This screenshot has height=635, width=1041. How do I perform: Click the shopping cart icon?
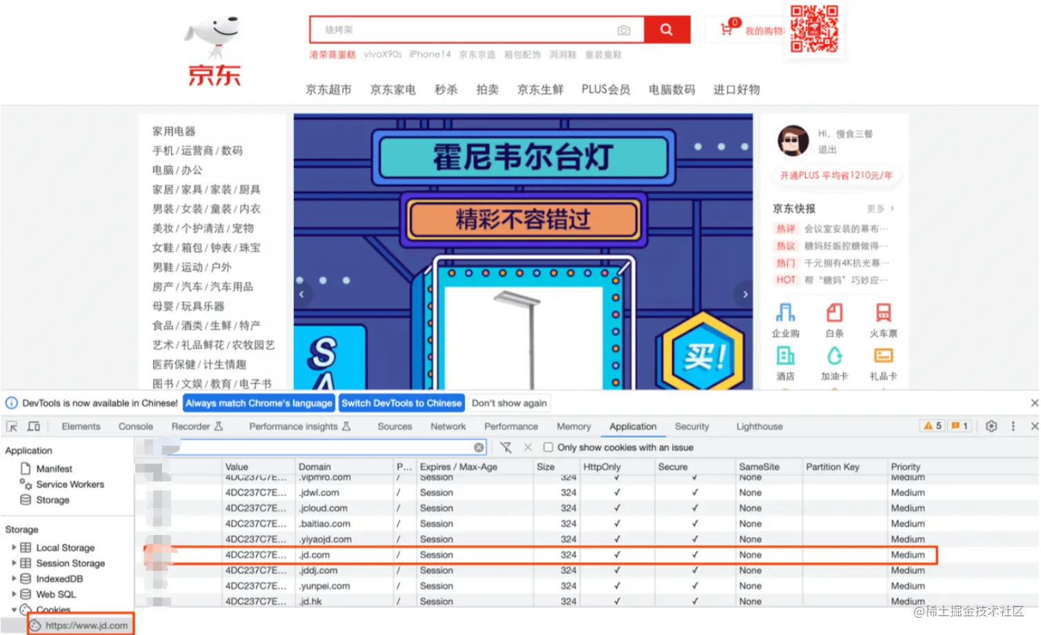tap(726, 30)
